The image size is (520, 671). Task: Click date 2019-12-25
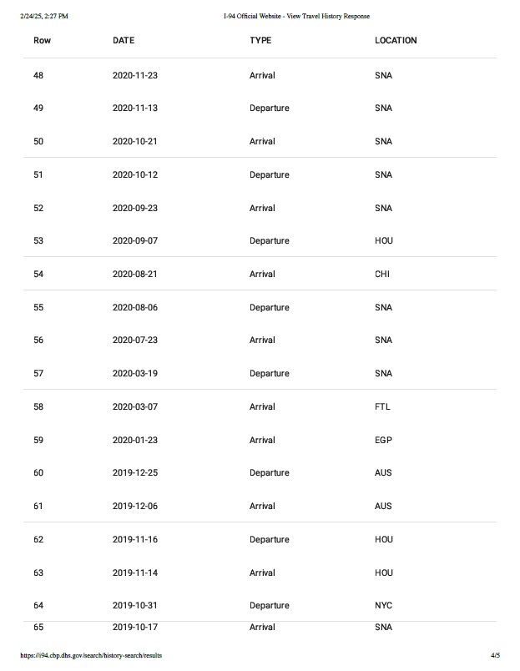(x=135, y=473)
